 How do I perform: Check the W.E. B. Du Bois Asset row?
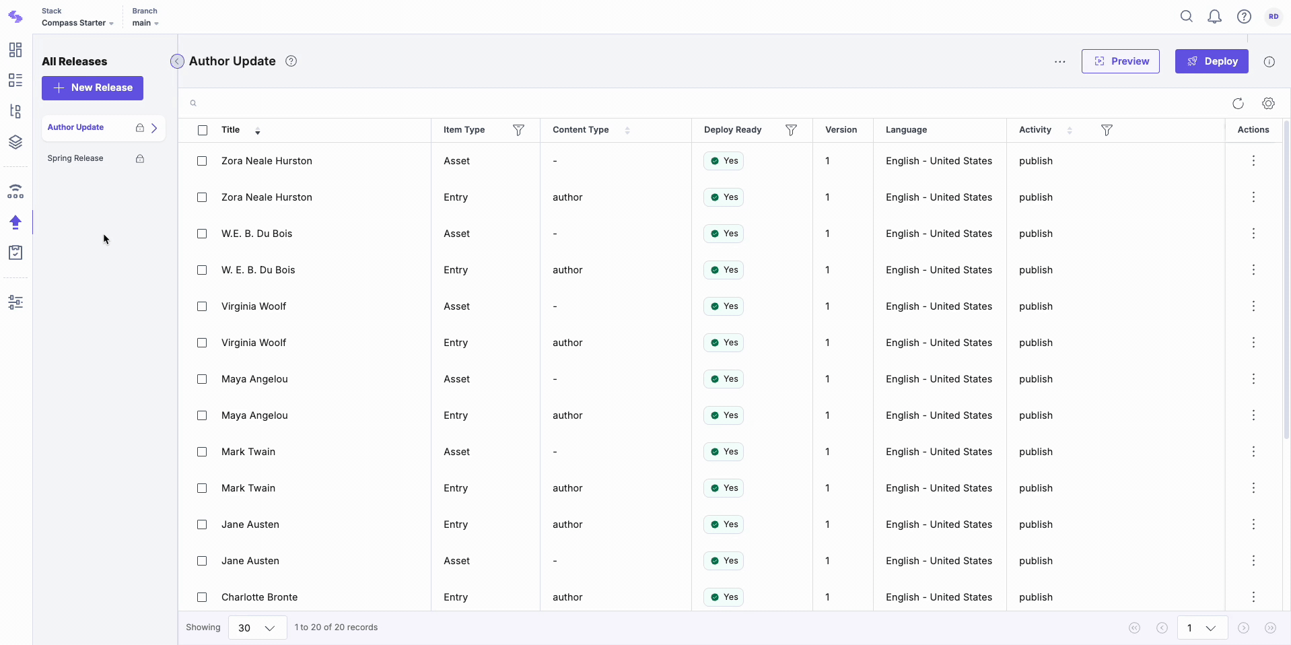(202, 234)
